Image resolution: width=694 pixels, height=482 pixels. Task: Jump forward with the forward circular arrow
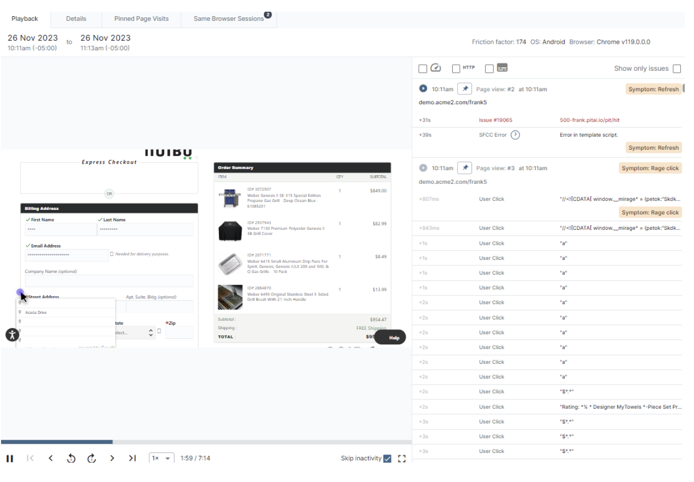[92, 458]
